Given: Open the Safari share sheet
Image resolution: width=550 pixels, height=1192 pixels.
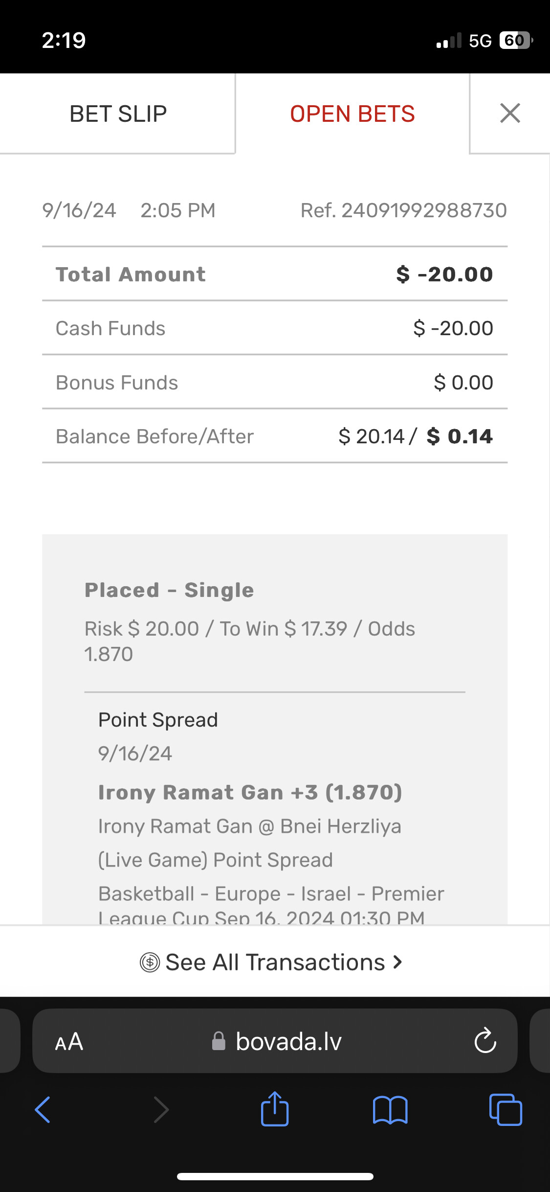Looking at the screenshot, I should [275, 1109].
